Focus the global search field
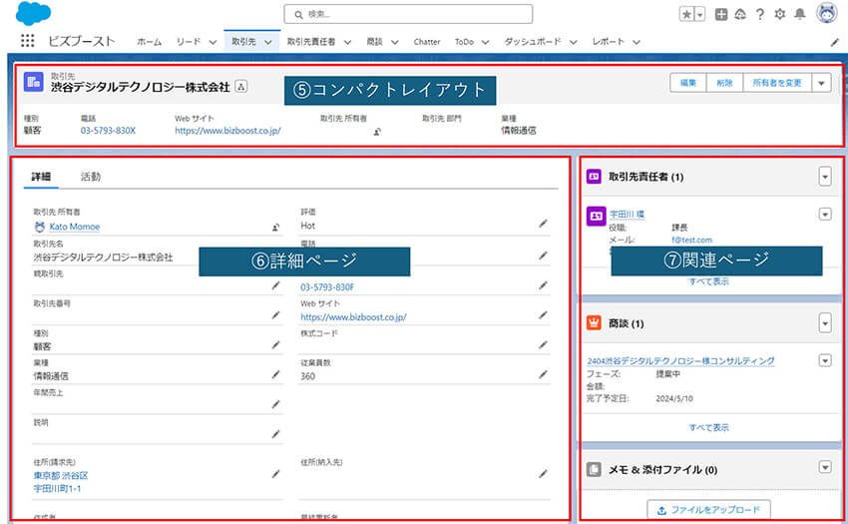 [408, 15]
